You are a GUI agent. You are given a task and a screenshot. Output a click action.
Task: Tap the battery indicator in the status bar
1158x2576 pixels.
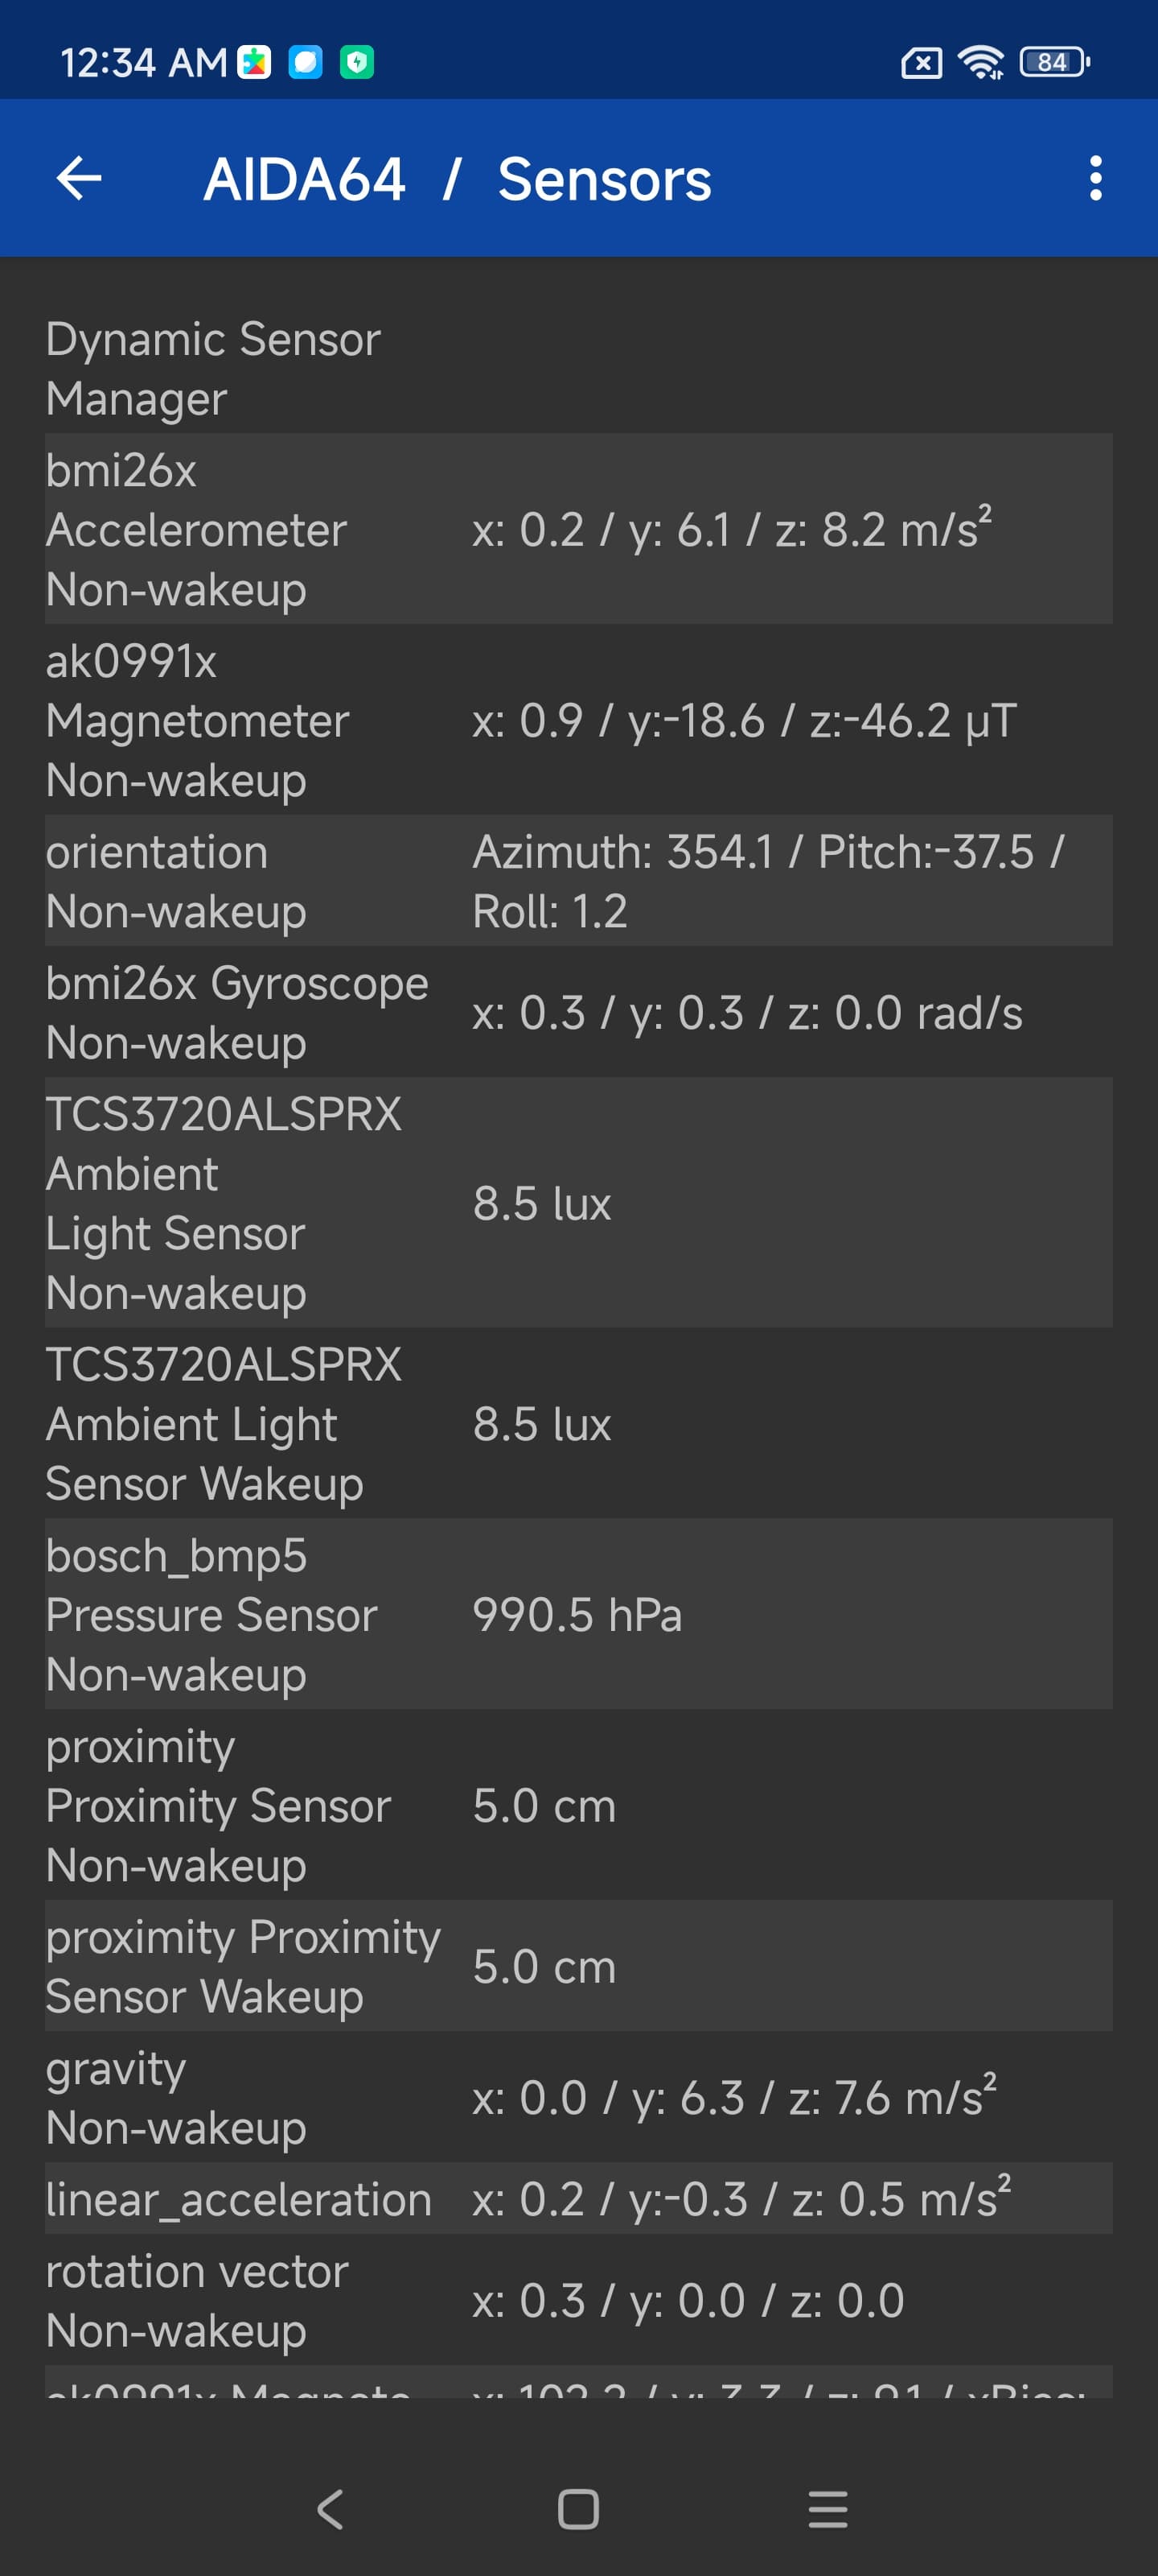[1053, 63]
